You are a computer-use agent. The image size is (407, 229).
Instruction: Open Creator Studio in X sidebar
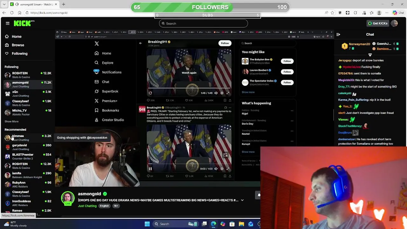(x=109, y=120)
